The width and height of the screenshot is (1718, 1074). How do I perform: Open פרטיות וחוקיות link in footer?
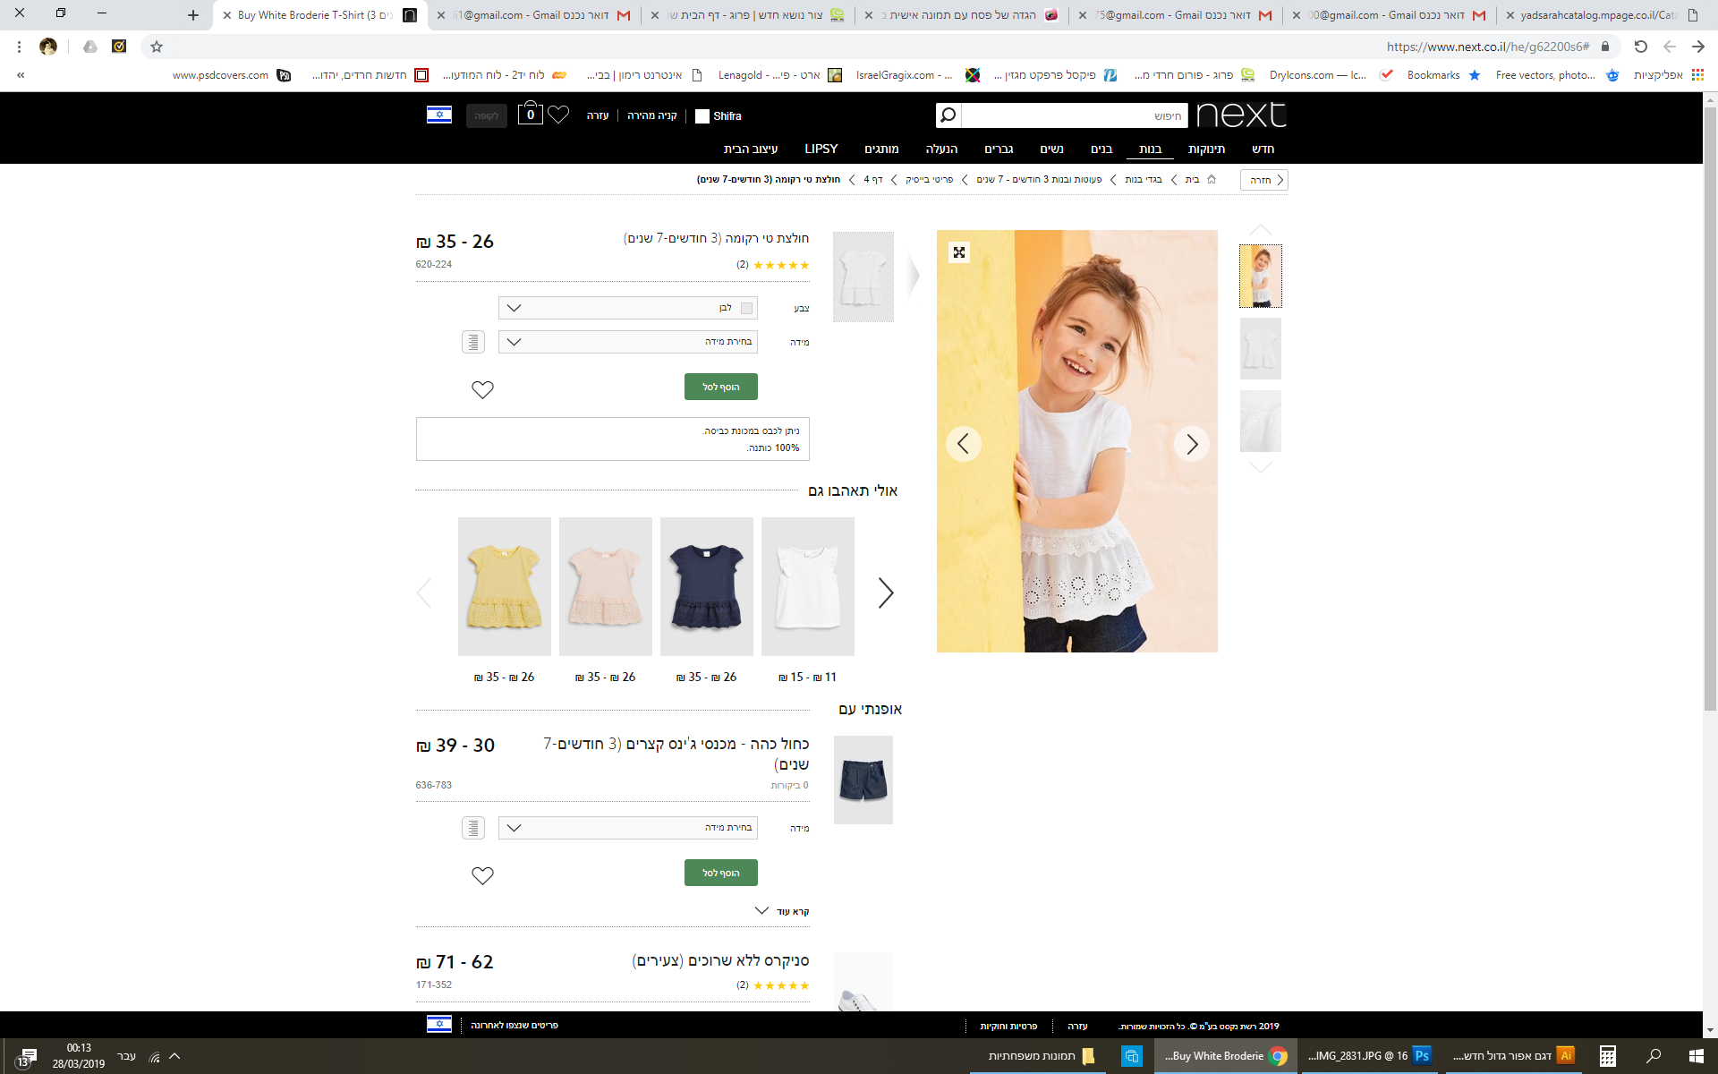[x=1008, y=1026]
